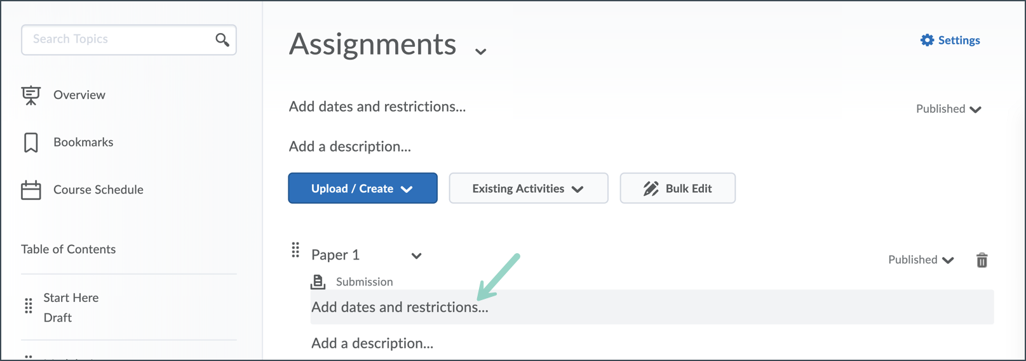Screen dimensions: 1026x361
Task: Click the Bookmarks ribbon icon
Action: tap(30, 143)
